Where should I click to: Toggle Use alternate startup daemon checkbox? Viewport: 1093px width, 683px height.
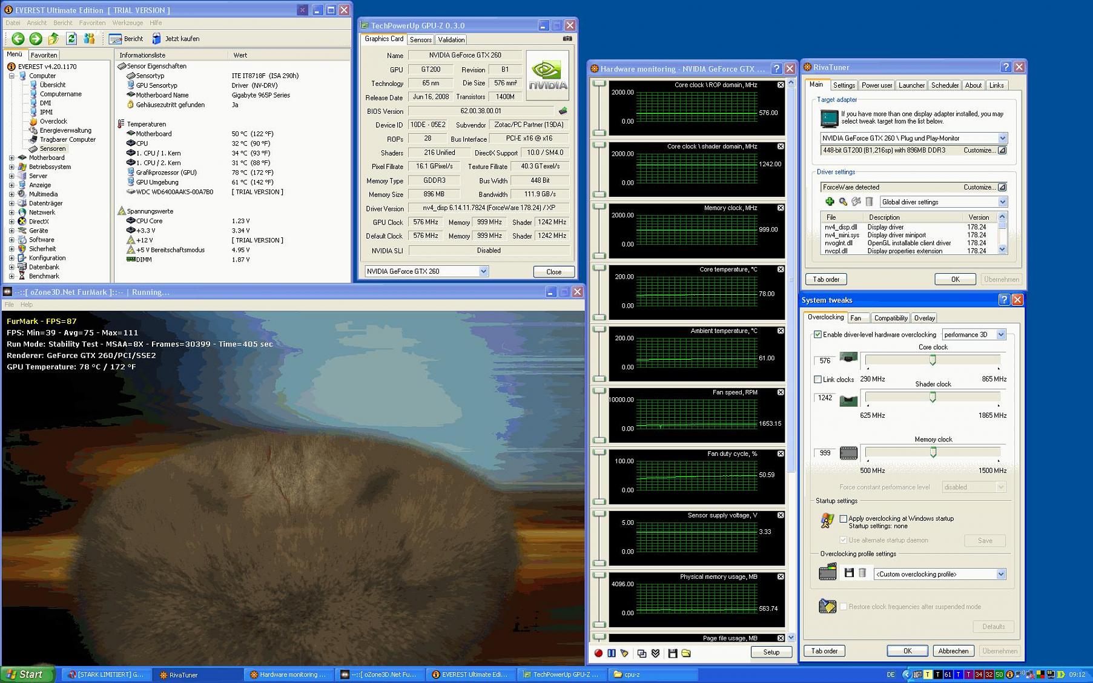(843, 539)
